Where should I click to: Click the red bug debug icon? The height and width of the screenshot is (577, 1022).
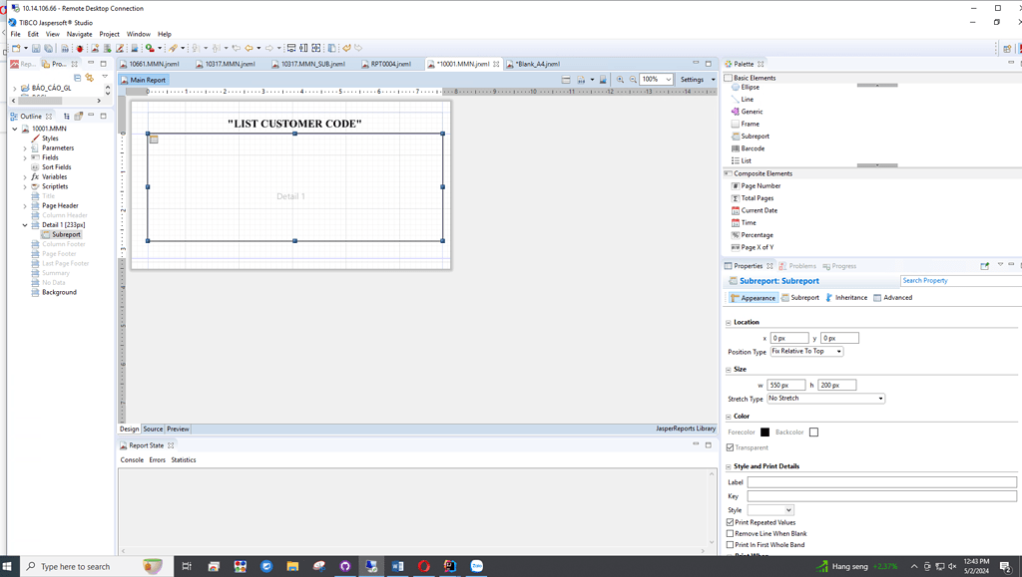[80, 48]
